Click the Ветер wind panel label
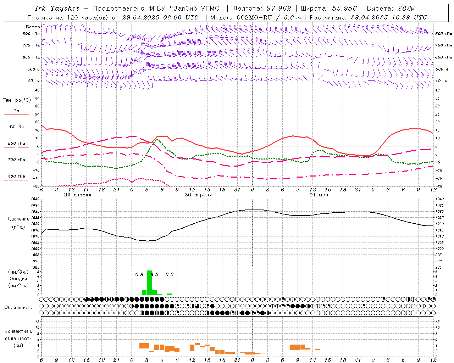454x363 pixels. point(33,27)
